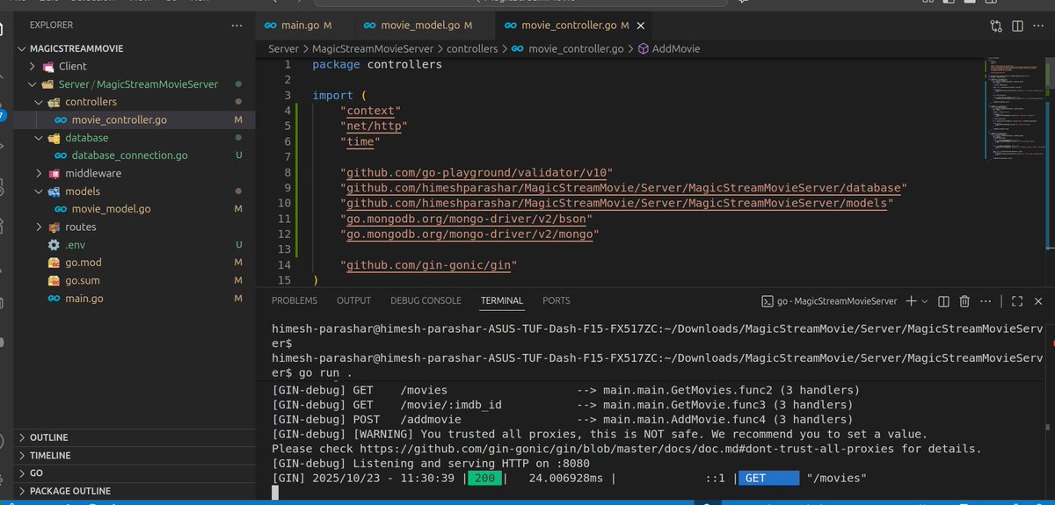The width and height of the screenshot is (1055, 505).
Task: Click the go.mod file icon
Action: point(54,263)
